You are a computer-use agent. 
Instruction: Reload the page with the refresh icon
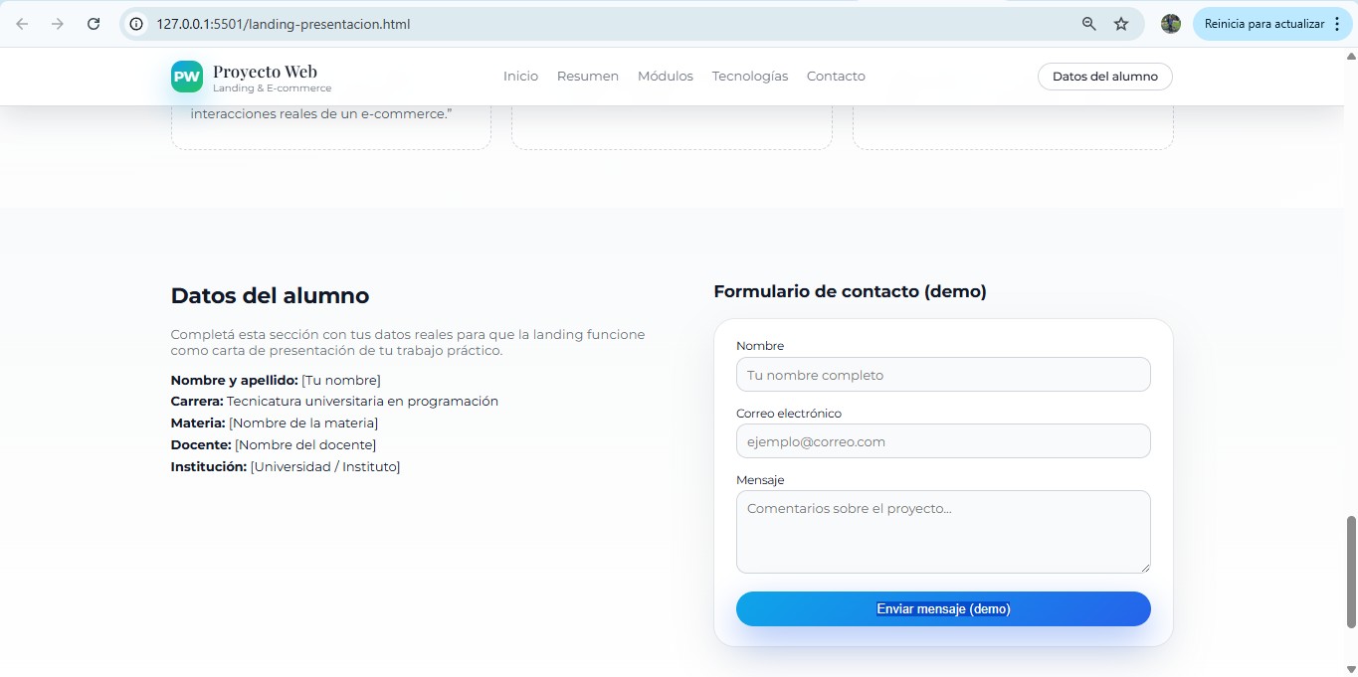[94, 23]
